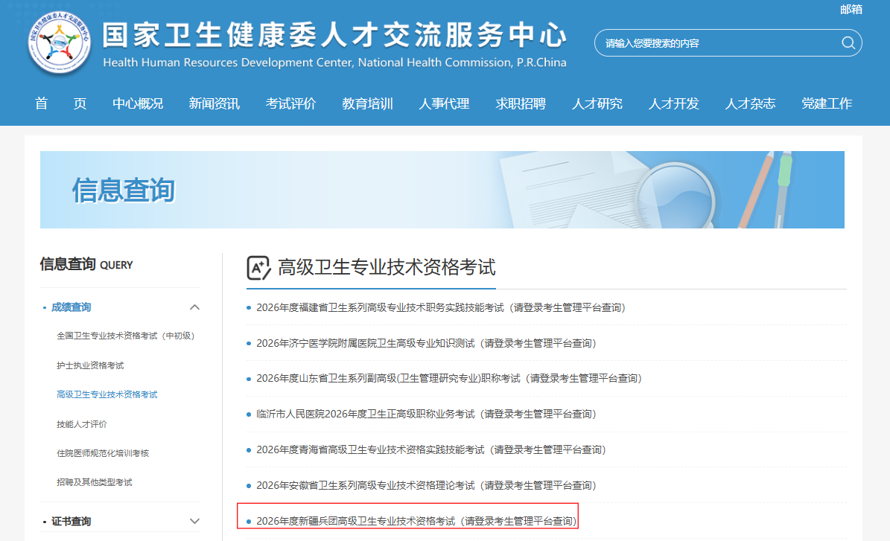Open the 党建工作 navigation item
The height and width of the screenshot is (541, 890).
(827, 103)
